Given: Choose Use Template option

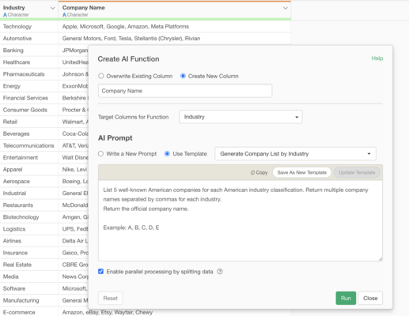Looking at the screenshot, I should [x=167, y=153].
